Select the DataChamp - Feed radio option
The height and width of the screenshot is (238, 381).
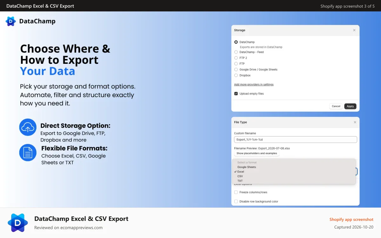(236, 52)
